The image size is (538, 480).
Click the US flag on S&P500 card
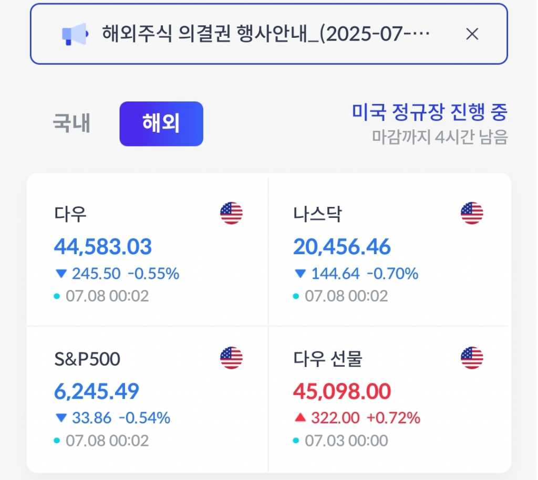(231, 358)
